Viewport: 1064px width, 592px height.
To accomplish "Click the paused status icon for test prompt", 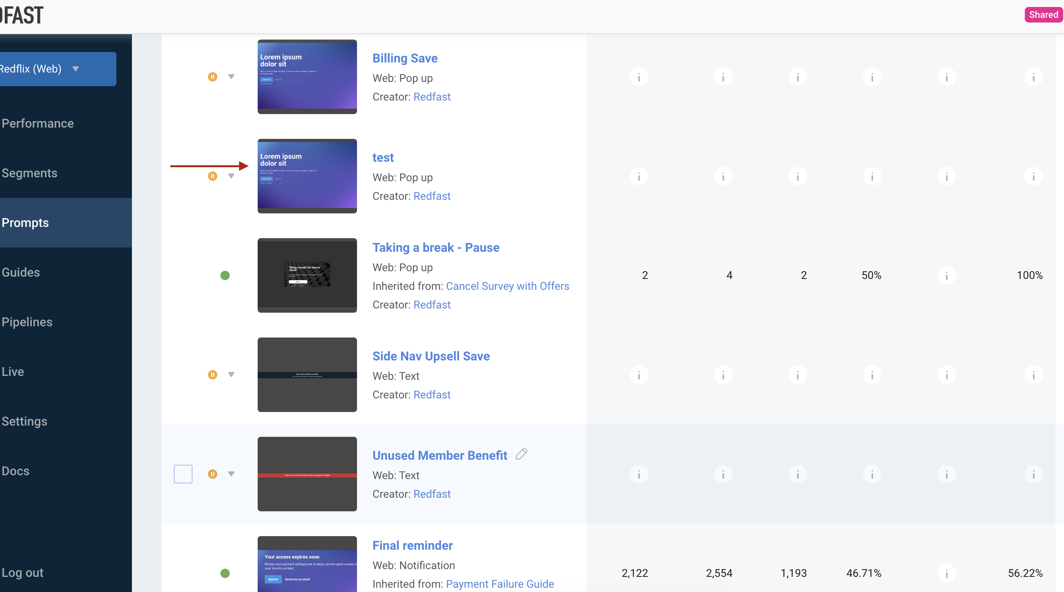I will (x=212, y=176).
